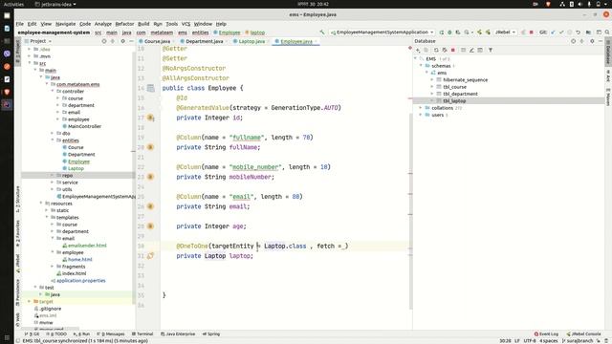Open emailsender.html in project tree

(x=87, y=246)
